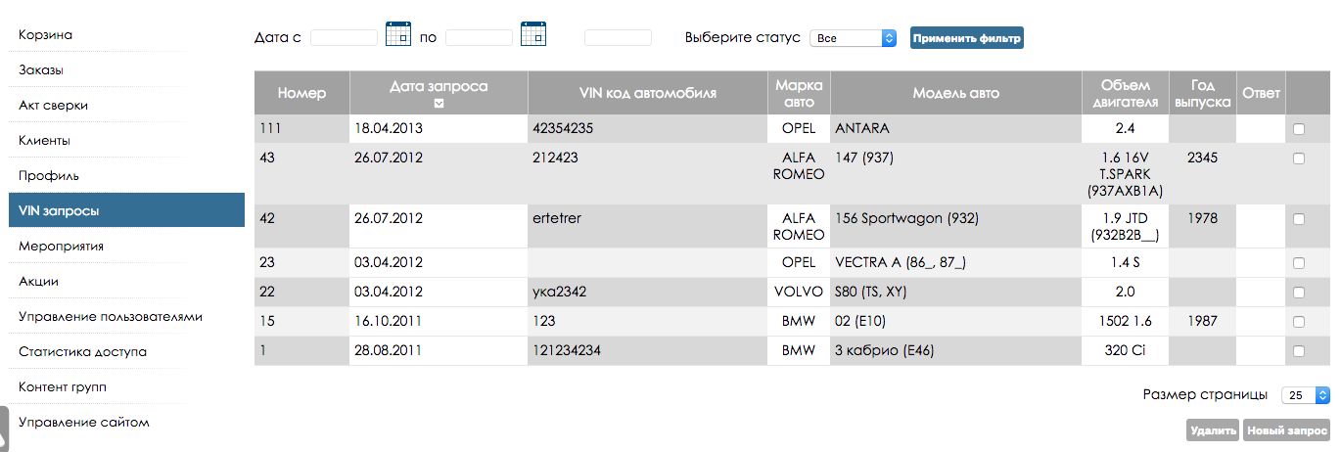The width and height of the screenshot is (1341, 452).
Task: Tick the checkbox for BMW 3 кабрио row
Action: pyautogui.click(x=1299, y=350)
